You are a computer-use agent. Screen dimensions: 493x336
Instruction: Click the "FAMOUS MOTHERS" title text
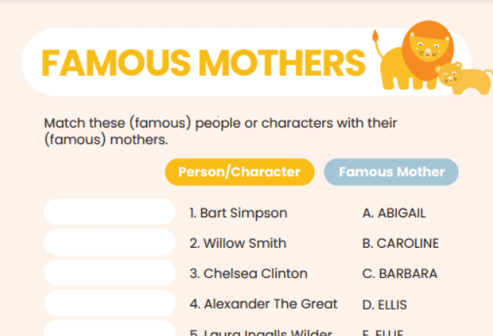pyautogui.click(x=203, y=63)
